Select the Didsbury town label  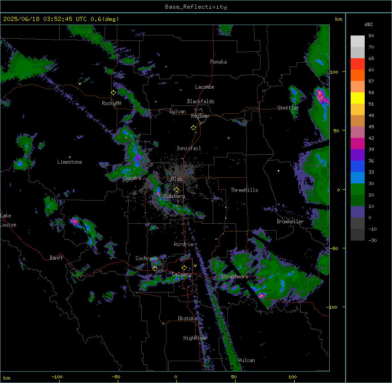[x=174, y=196]
